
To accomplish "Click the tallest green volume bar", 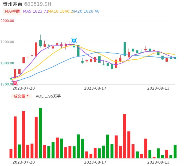I will (40, 133).
